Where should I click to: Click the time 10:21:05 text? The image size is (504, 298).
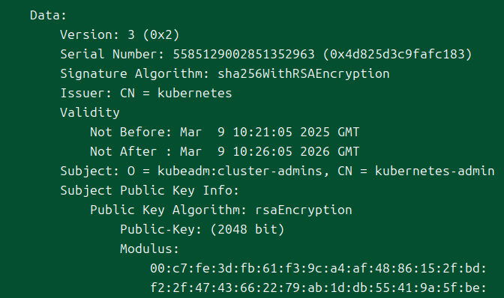point(262,133)
